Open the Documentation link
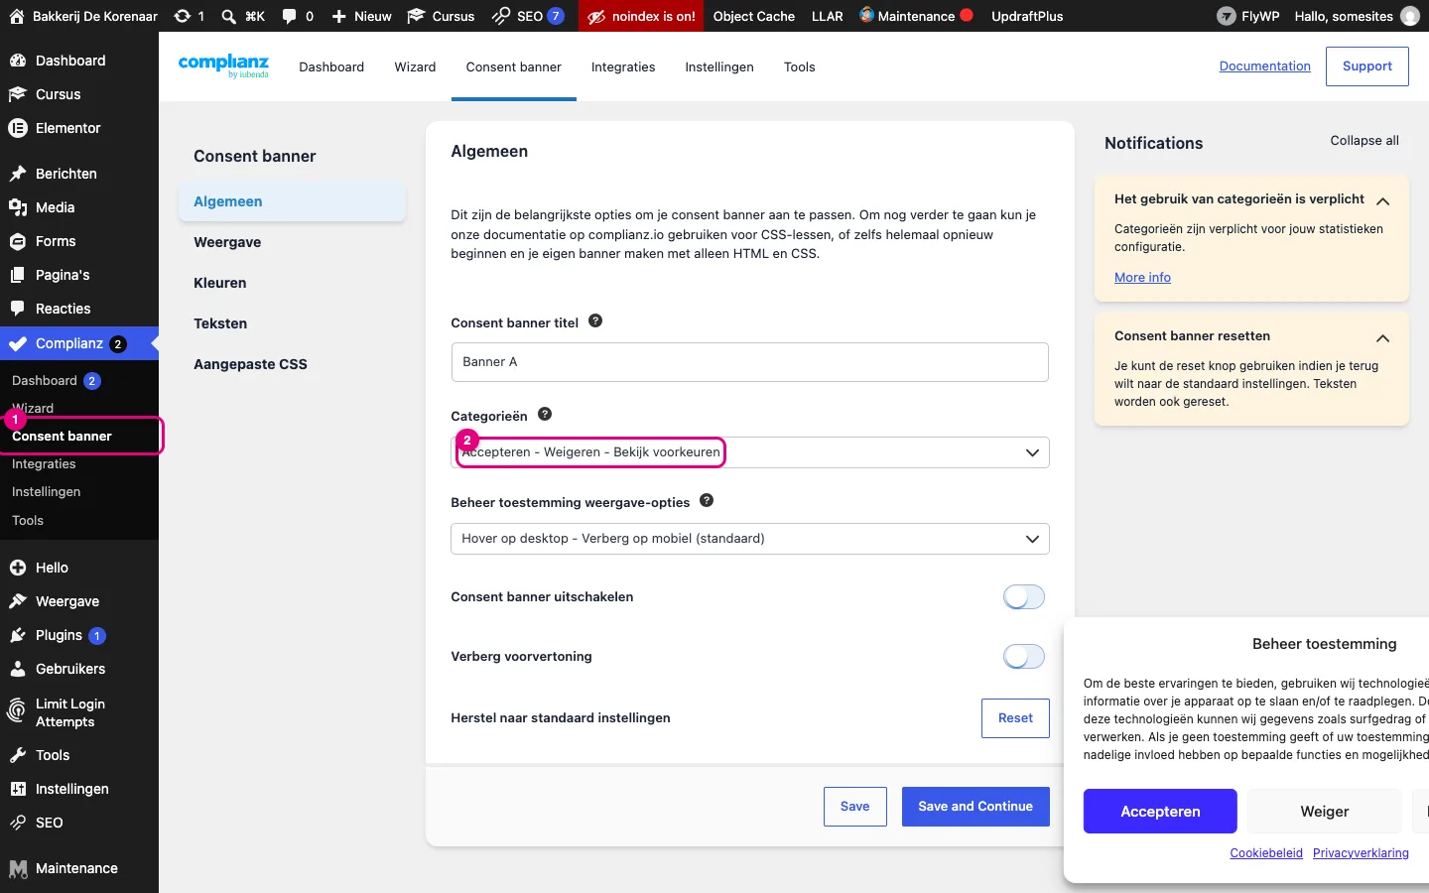1429x893 pixels. pos(1265,66)
